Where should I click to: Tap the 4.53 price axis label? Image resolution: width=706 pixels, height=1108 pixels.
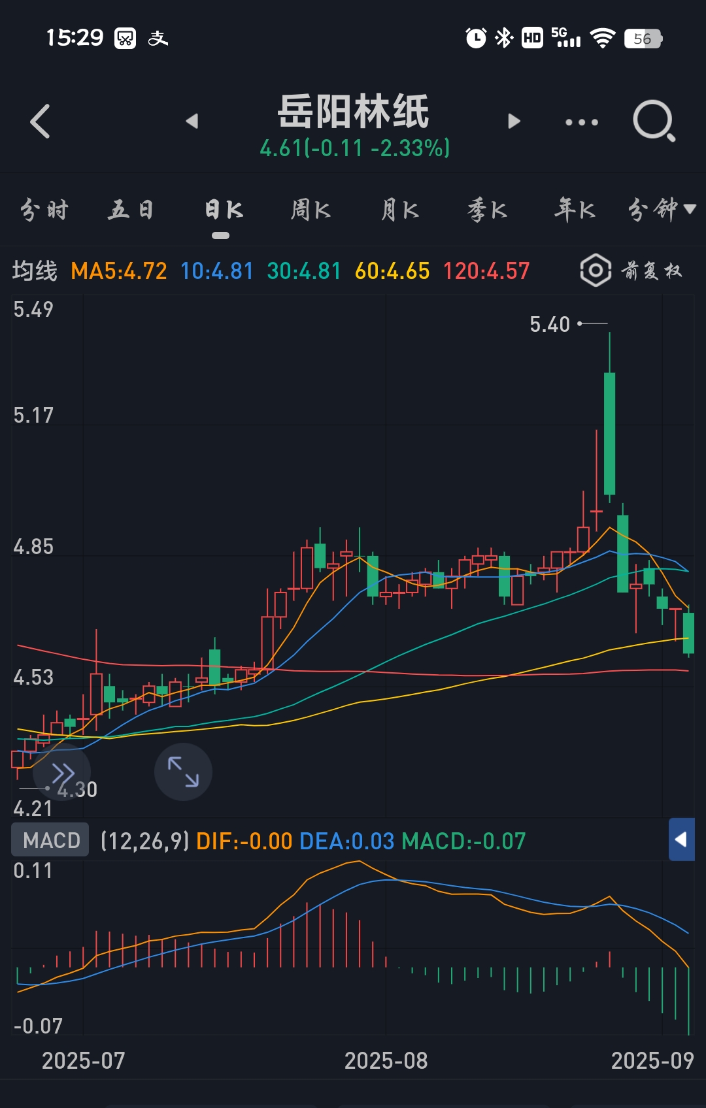33,677
